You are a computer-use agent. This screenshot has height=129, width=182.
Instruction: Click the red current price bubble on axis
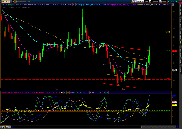tap(174, 51)
